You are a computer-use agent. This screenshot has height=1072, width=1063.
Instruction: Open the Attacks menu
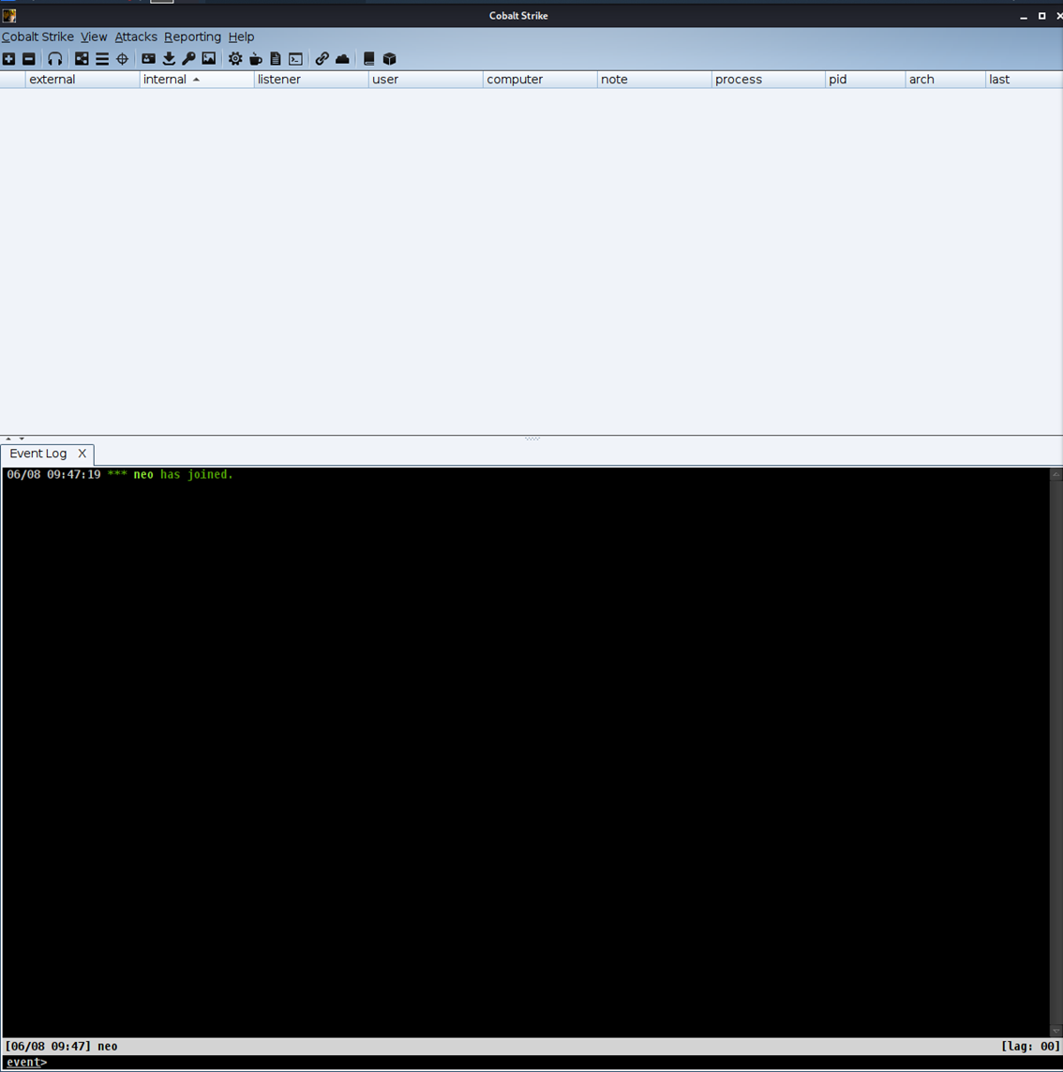[x=136, y=37]
